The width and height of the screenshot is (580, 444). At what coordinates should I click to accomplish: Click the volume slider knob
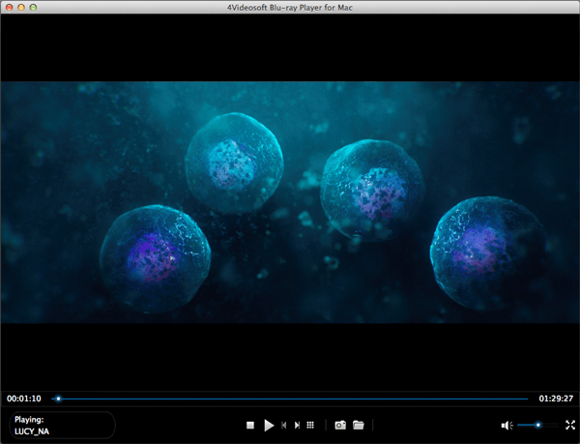(537, 425)
